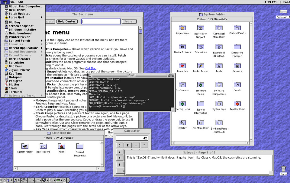Collapse the control strip using its end tab
The image size is (290, 183).
(69, 180)
